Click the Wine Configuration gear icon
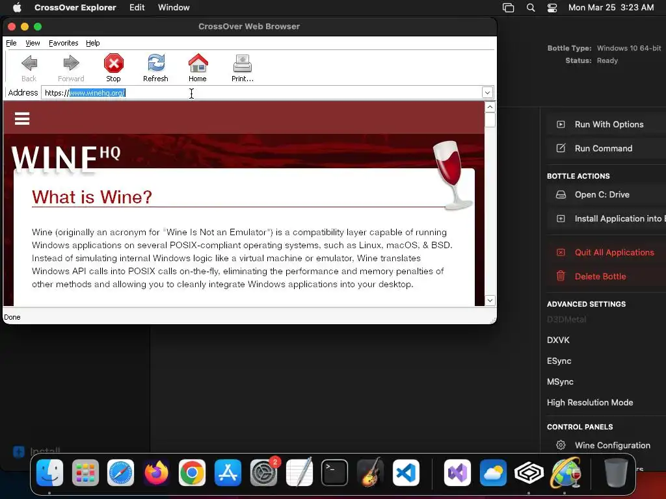666x499 pixels. pyautogui.click(x=561, y=445)
